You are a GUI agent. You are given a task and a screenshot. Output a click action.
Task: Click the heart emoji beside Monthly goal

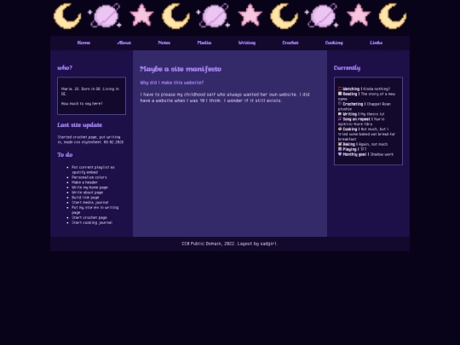pos(340,154)
